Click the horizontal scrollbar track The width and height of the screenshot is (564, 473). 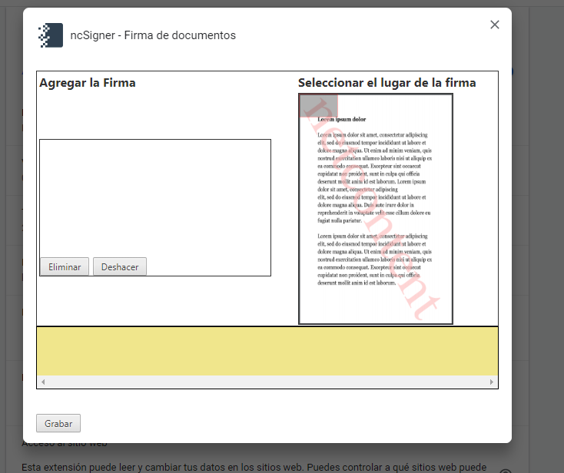[x=267, y=382]
